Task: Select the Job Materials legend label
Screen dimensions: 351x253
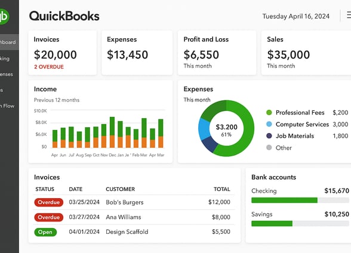Action: (295, 136)
